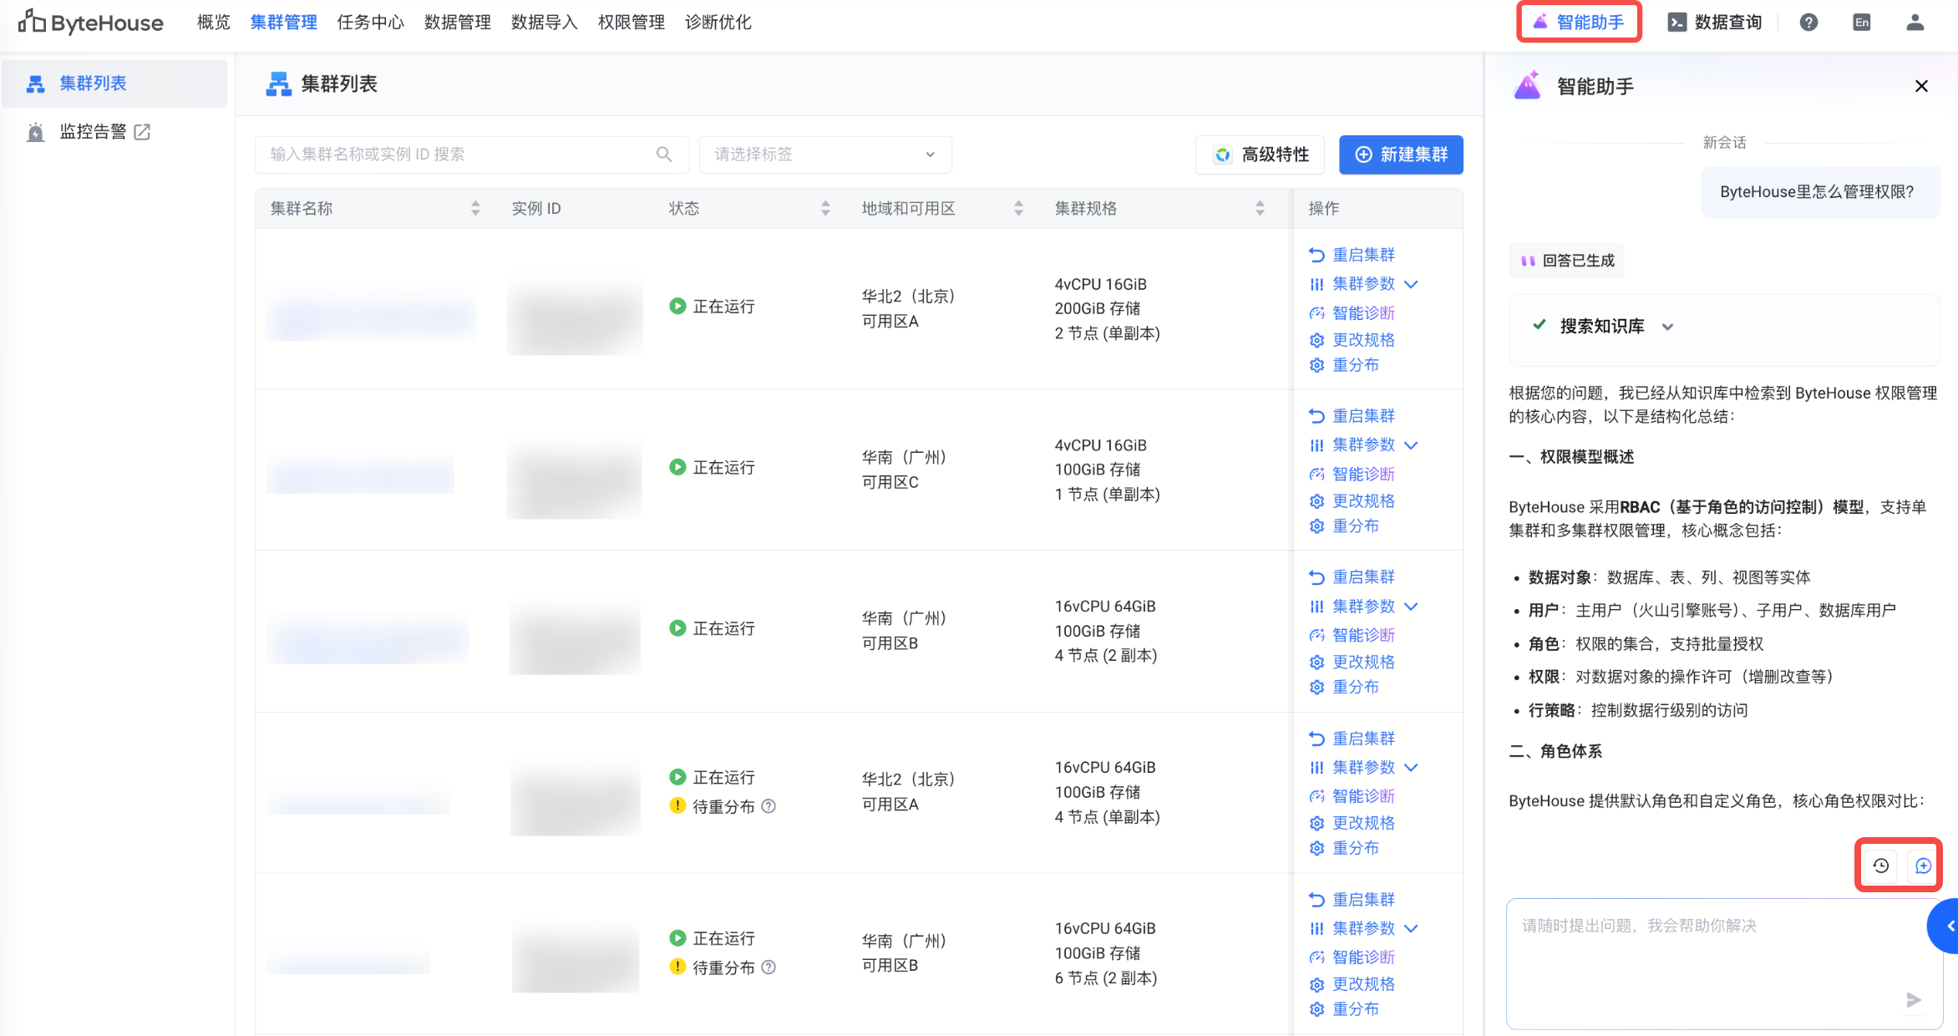Image resolution: width=1958 pixels, height=1036 pixels.
Task: Open chat history clock icon
Action: 1880,866
